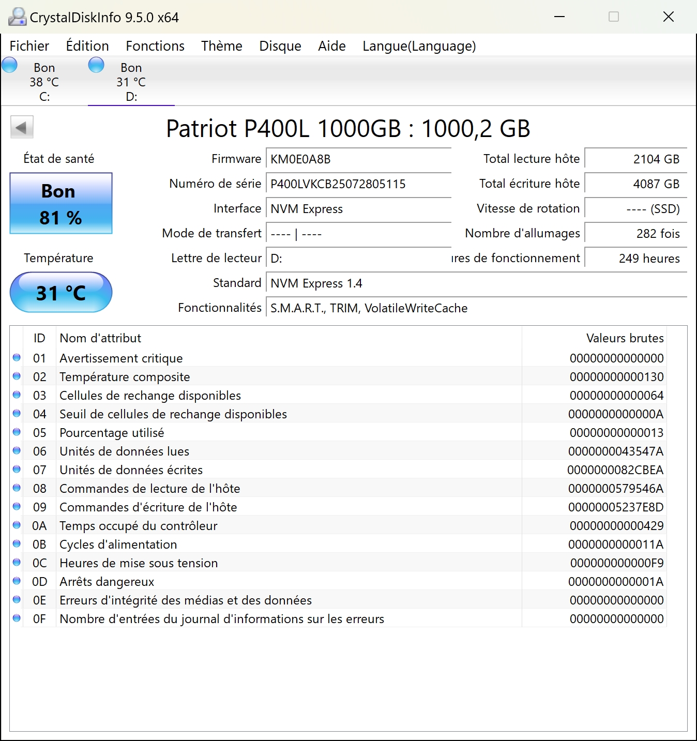The image size is (697, 741).
Task: Open the Disque menu
Action: [280, 46]
